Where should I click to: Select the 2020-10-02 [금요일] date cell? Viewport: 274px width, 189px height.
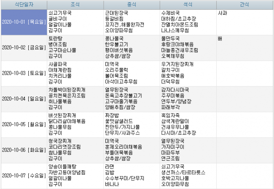point(24,47)
